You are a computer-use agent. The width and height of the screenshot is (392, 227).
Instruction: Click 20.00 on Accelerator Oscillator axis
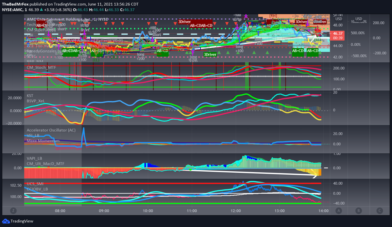tap(338, 134)
